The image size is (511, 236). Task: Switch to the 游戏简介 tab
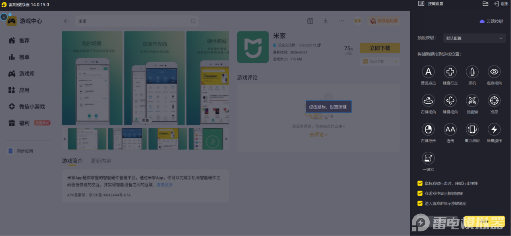(72, 161)
